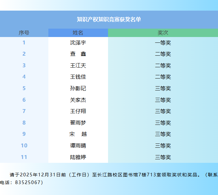Click the 奖次 column header

pos(163,33)
